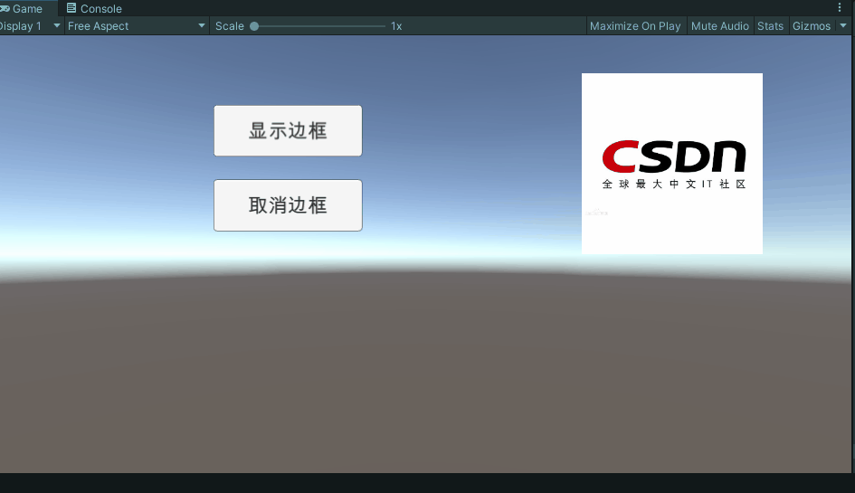Toggle the Stats overlay
855x493 pixels.
[x=770, y=25]
